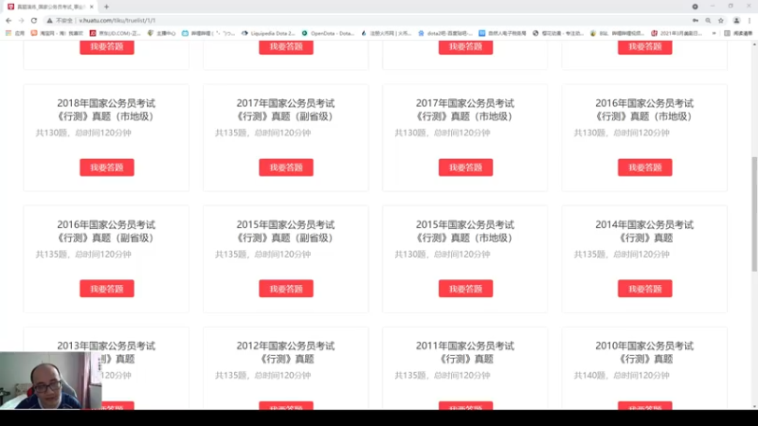Viewport: 758px width, 426px height.
Task: Go back to the previous page
Action: [x=9, y=20]
